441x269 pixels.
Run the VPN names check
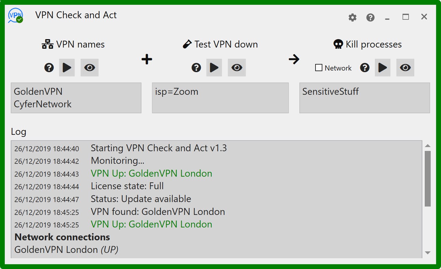point(67,68)
